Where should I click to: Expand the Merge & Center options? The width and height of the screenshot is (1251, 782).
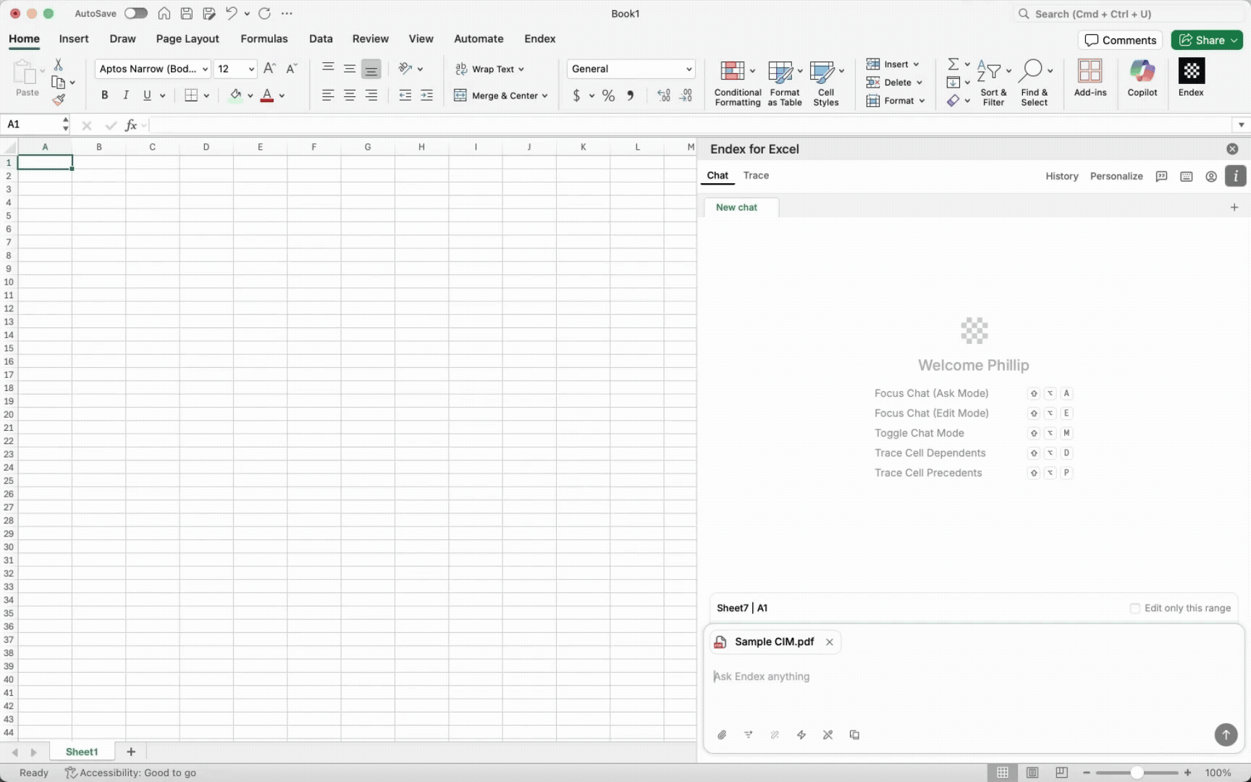pos(544,96)
